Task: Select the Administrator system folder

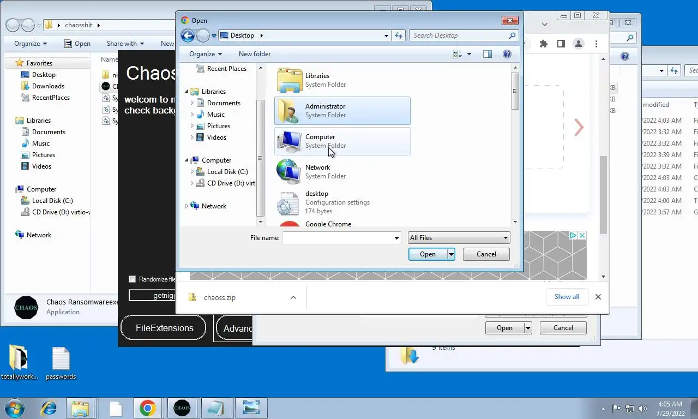Action: tap(342, 111)
